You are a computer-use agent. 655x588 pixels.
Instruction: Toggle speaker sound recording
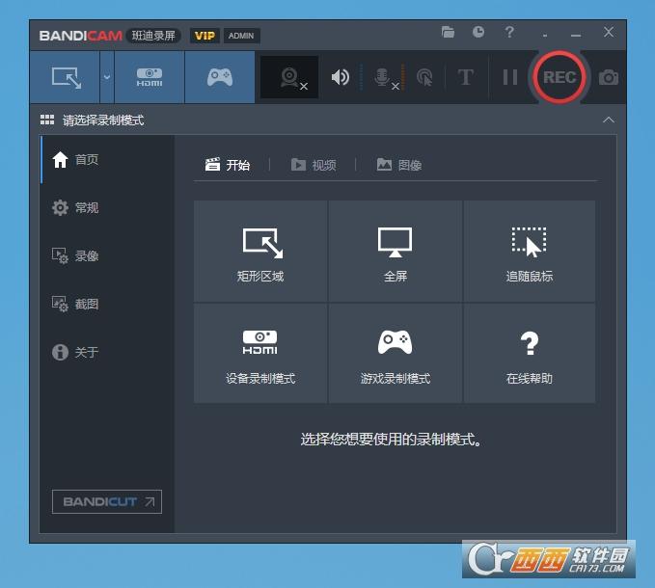(x=340, y=77)
